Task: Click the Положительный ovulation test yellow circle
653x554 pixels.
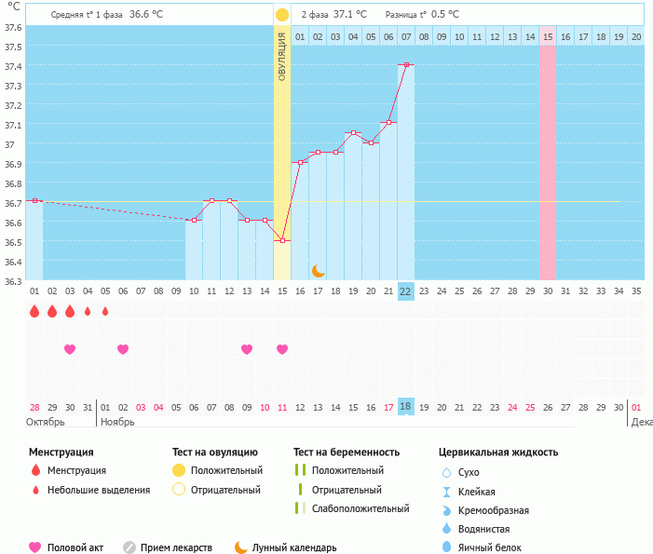Action: click(x=179, y=470)
